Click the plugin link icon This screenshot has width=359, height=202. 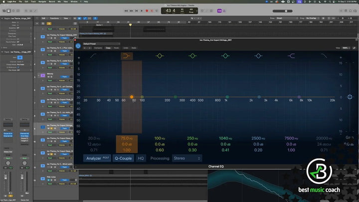click(x=354, y=48)
